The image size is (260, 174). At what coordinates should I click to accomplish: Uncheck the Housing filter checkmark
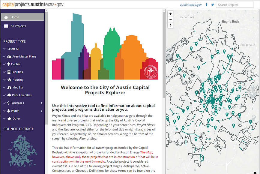click(4, 80)
